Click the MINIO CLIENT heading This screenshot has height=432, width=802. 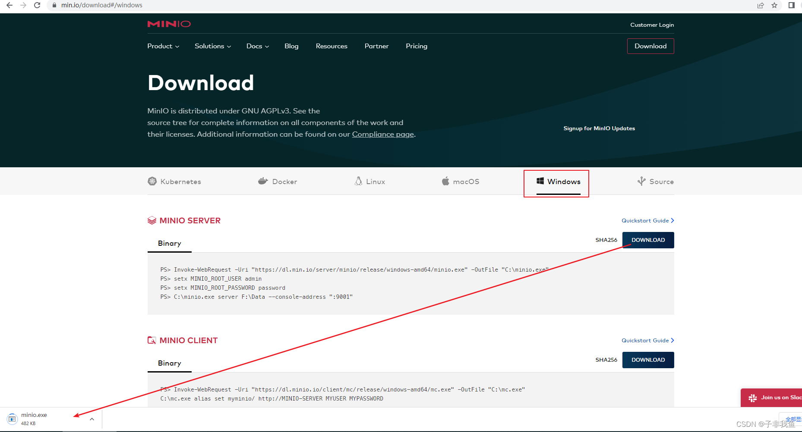click(x=189, y=341)
